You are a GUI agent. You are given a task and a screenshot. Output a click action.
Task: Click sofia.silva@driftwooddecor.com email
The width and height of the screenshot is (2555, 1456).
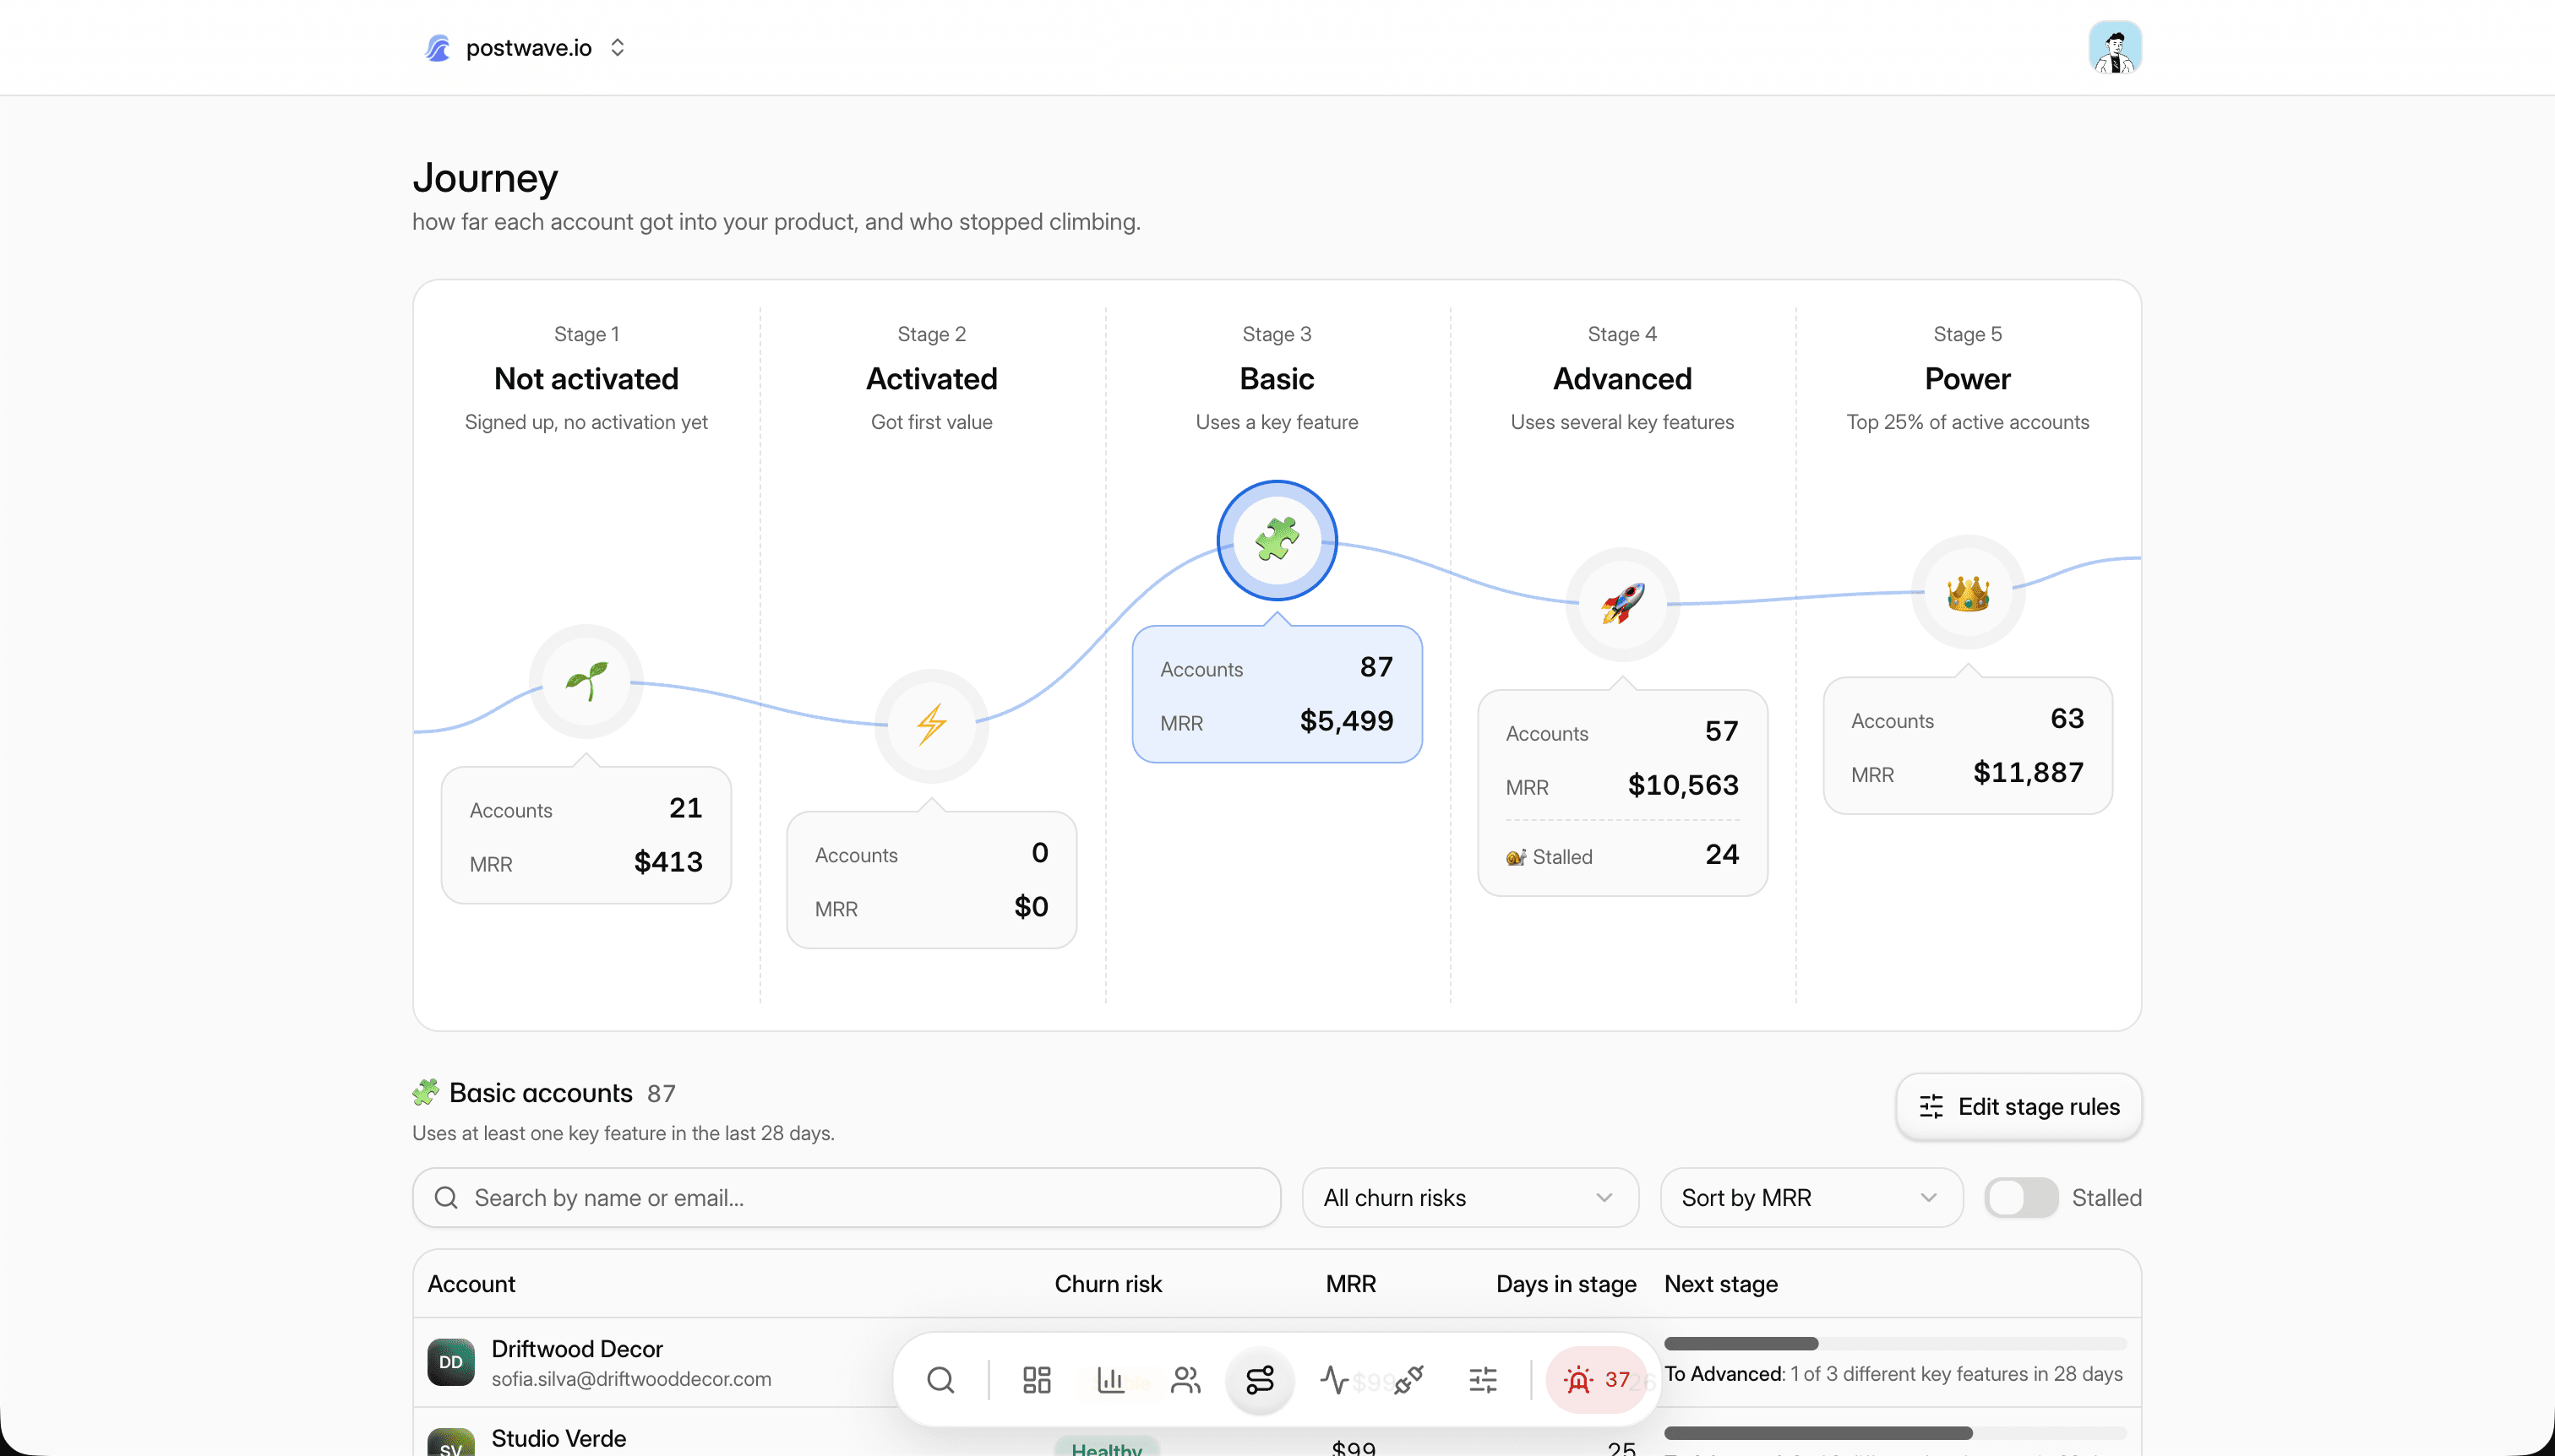(x=631, y=1379)
